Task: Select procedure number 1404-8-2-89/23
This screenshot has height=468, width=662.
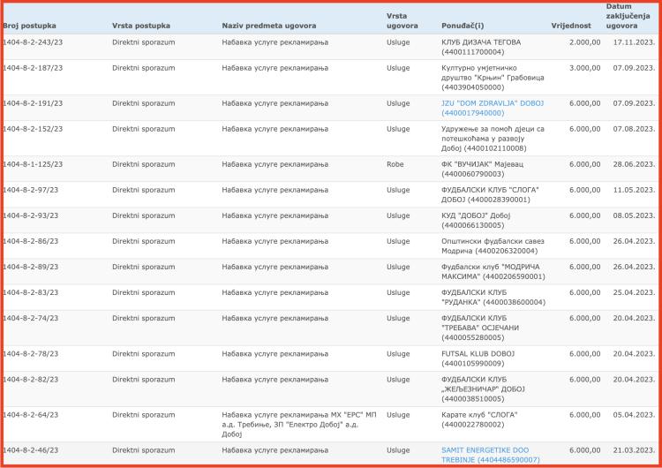Action: [30, 267]
